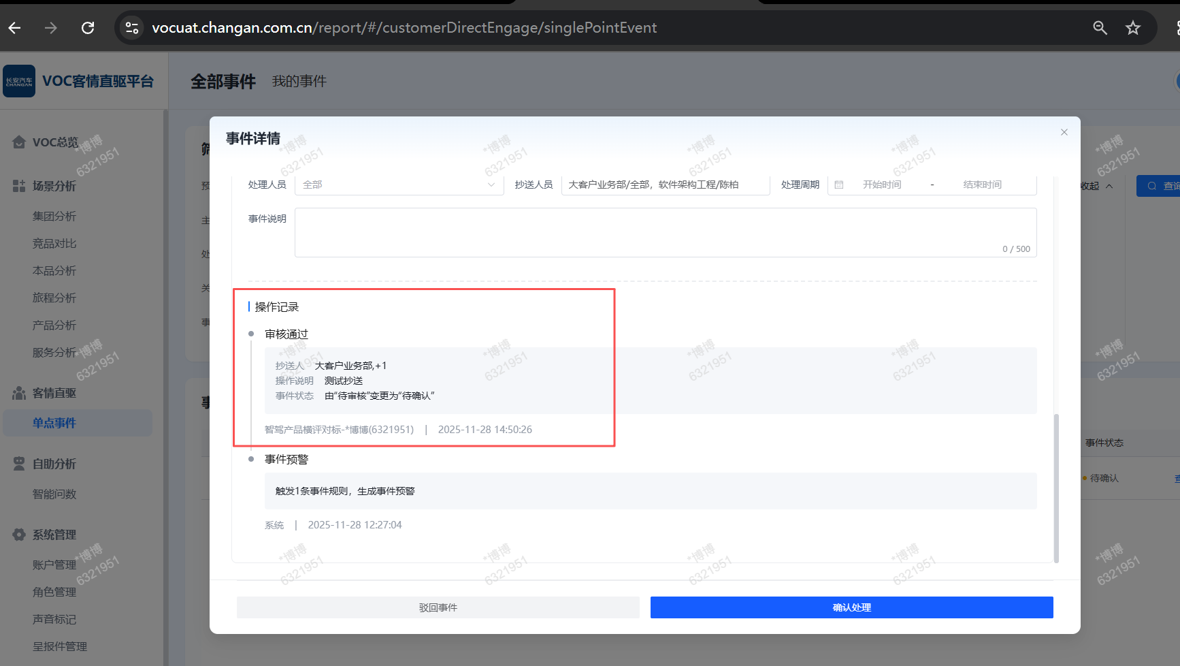Viewport: 1180px width, 666px height.
Task: Reload the page with refresh icon
Action: click(x=88, y=28)
